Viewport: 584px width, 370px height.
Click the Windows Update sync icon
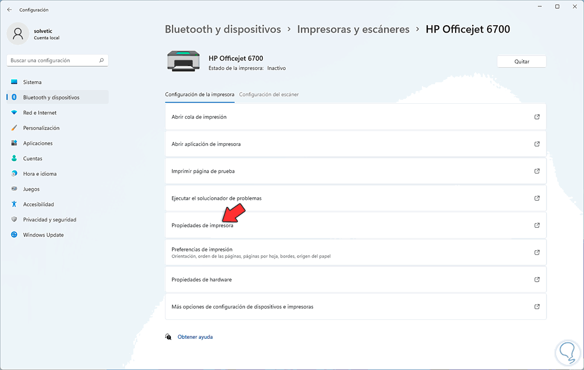tap(14, 235)
